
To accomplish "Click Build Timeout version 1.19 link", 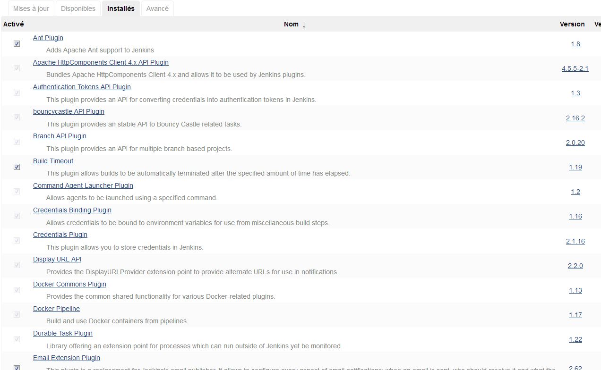I will click(575, 167).
